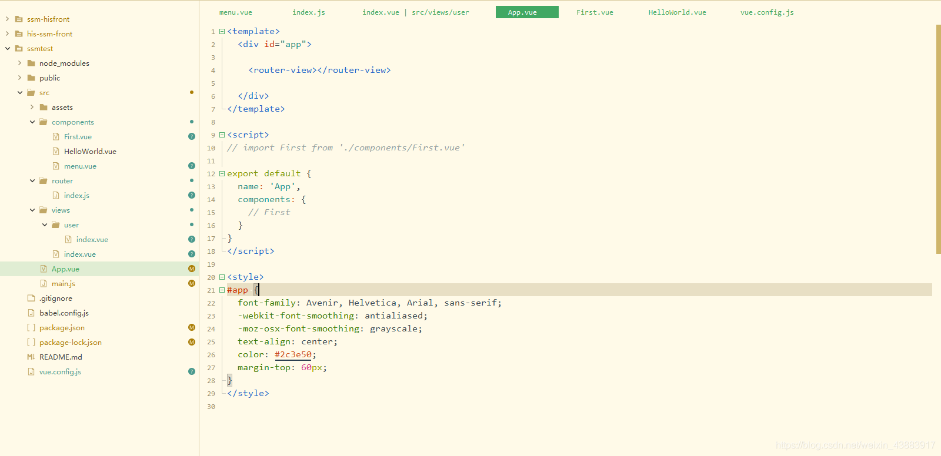Click the file icon beside .gitignore

point(31,299)
